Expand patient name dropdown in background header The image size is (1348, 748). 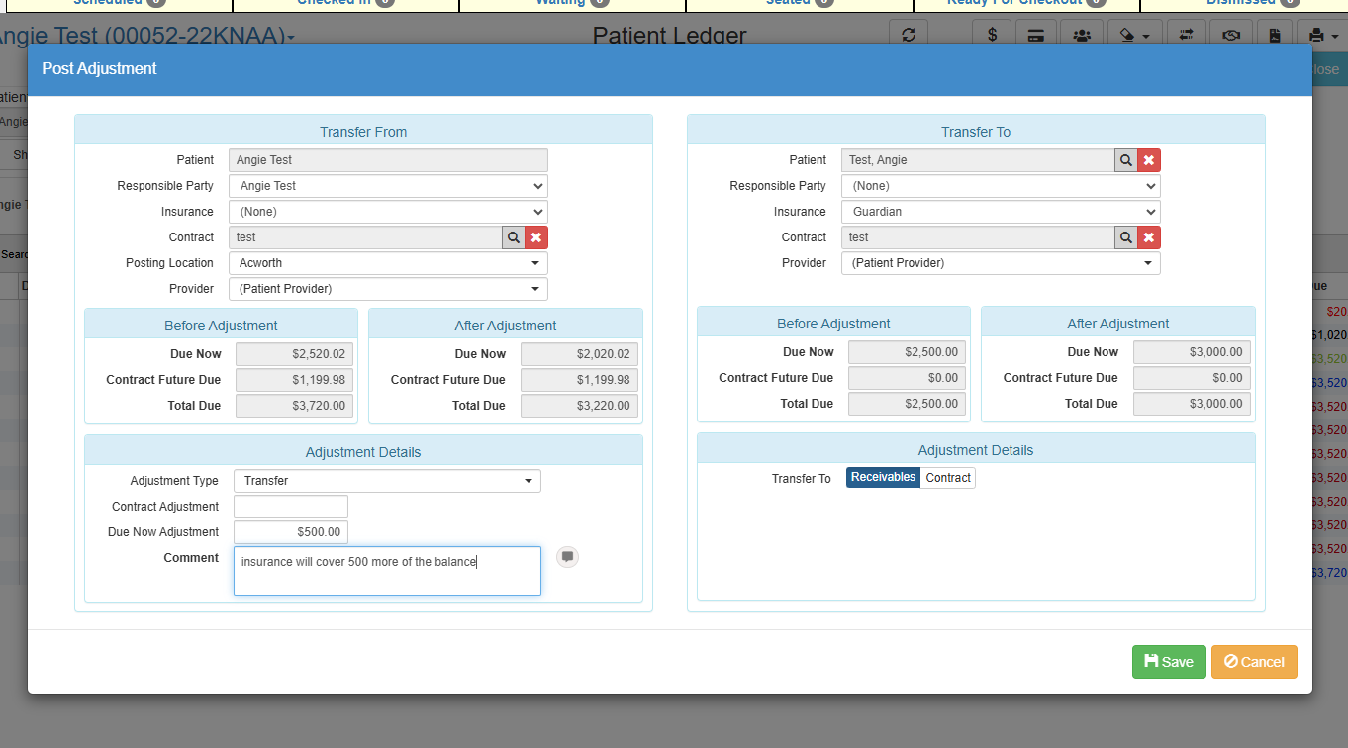click(291, 38)
